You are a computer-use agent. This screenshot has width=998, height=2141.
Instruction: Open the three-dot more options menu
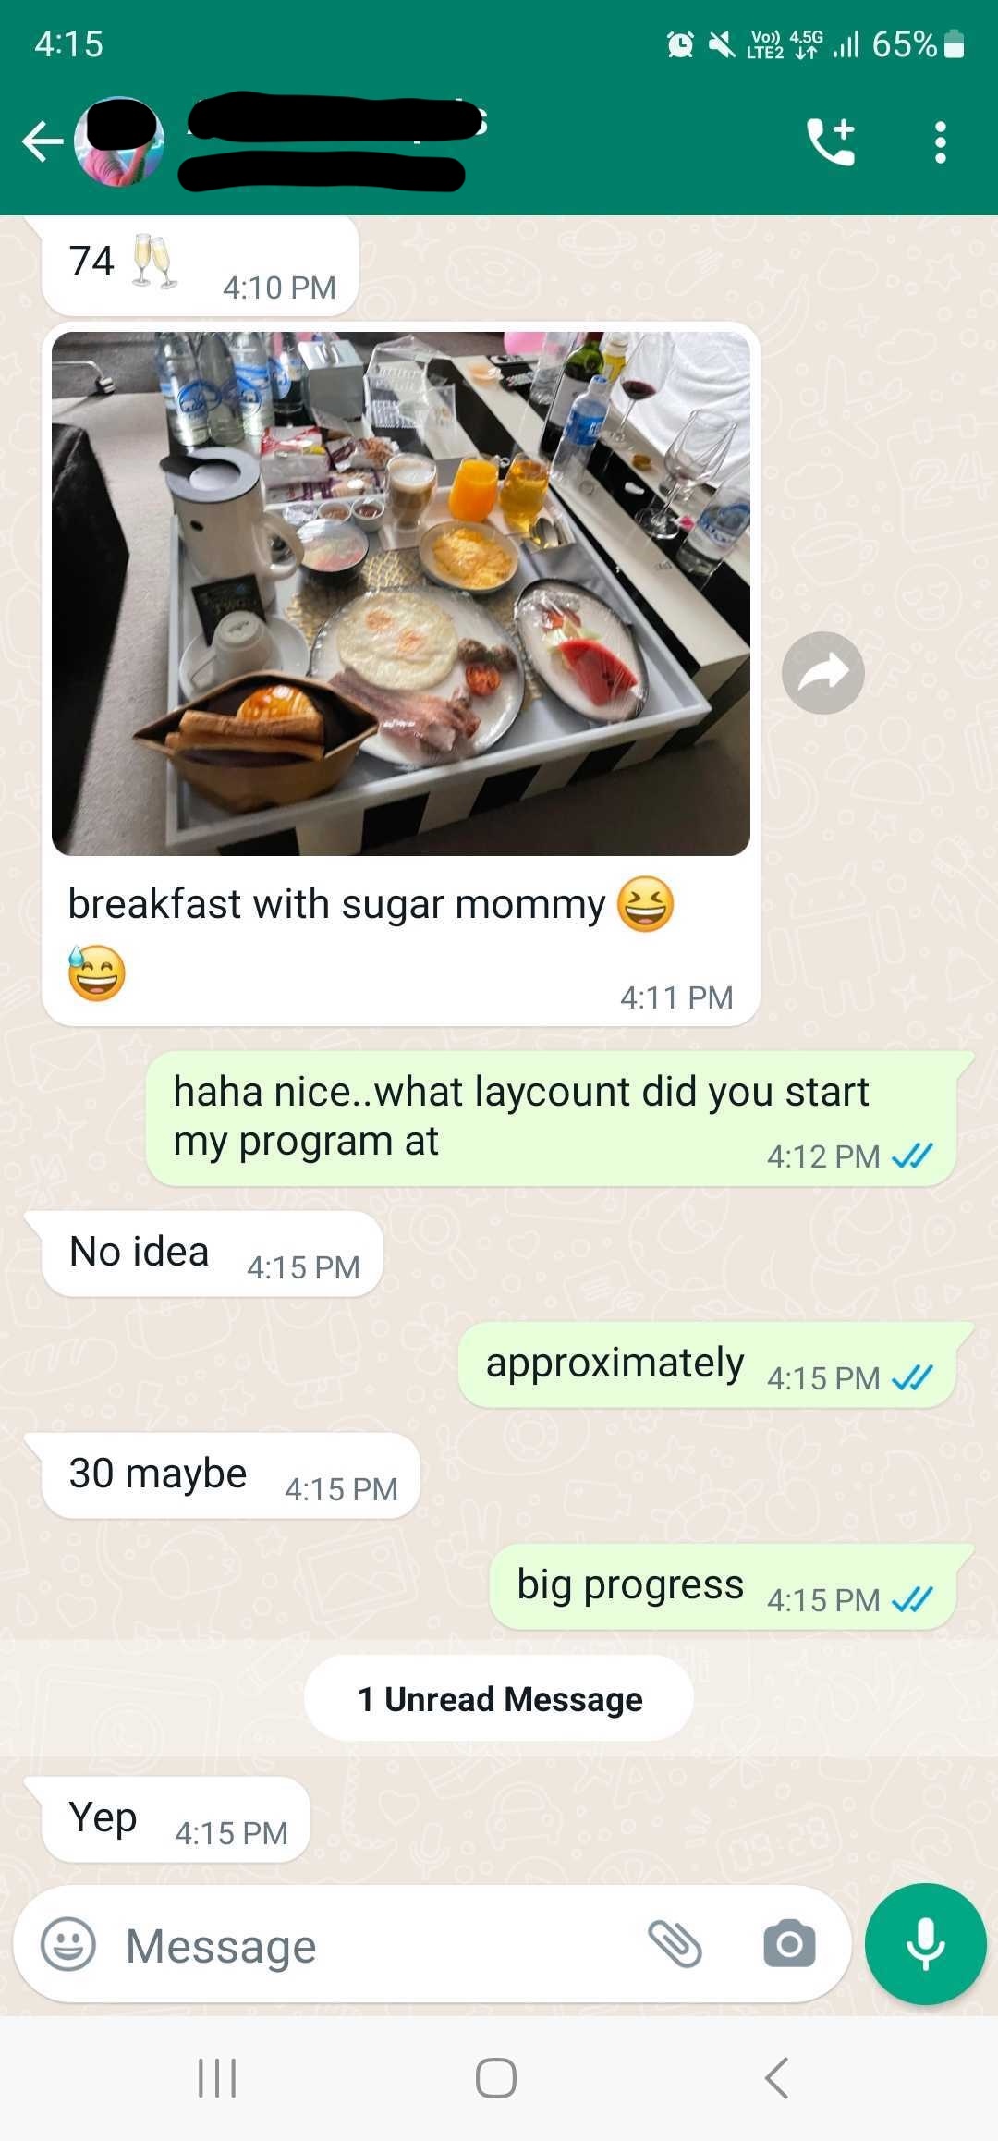[940, 142]
